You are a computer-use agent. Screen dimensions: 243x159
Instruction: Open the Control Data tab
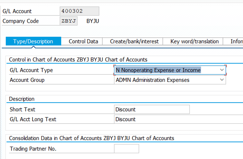tap(83, 41)
